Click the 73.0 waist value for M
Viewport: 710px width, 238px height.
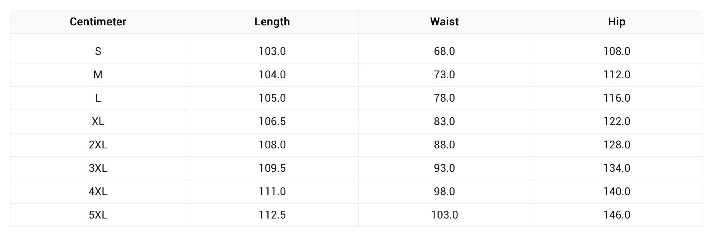click(x=444, y=75)
